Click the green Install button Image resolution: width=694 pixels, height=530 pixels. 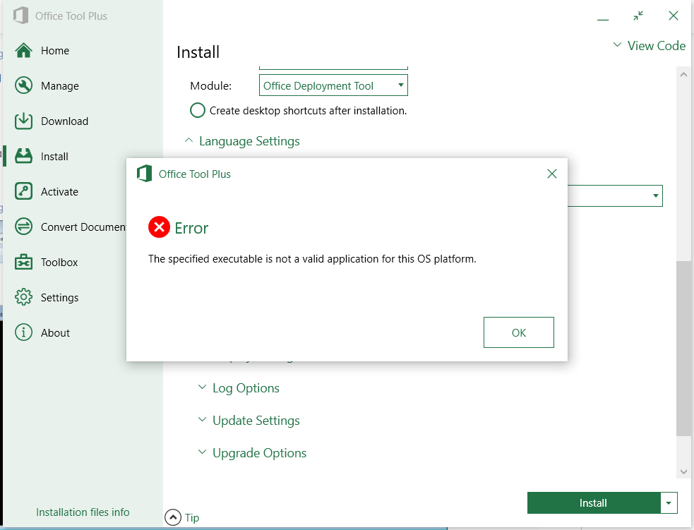tap(594, 503)
